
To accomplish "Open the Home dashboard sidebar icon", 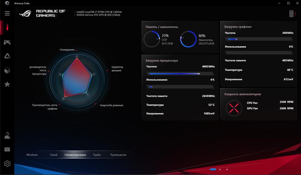I will pyautogui.click(x=7, y=27).
